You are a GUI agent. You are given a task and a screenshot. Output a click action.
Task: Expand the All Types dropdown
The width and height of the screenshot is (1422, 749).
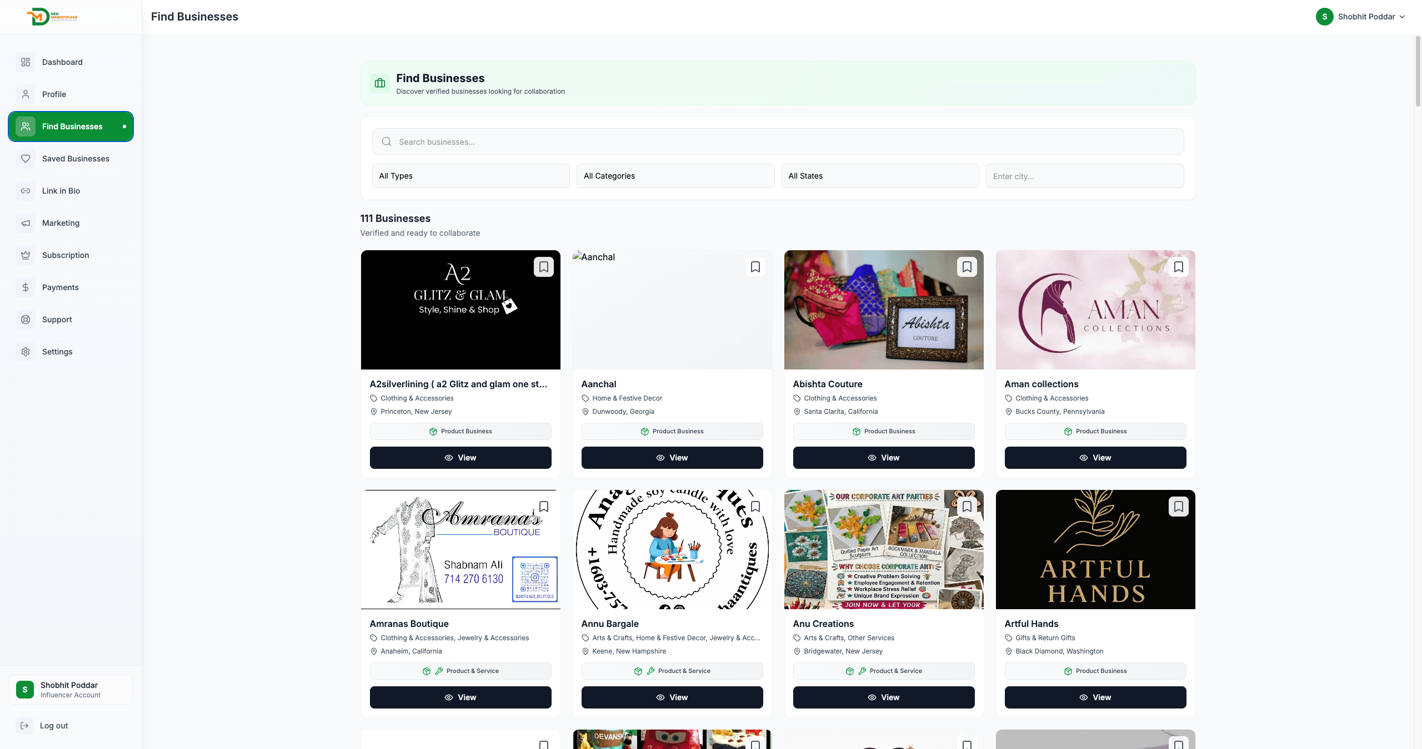pos(471,176)
